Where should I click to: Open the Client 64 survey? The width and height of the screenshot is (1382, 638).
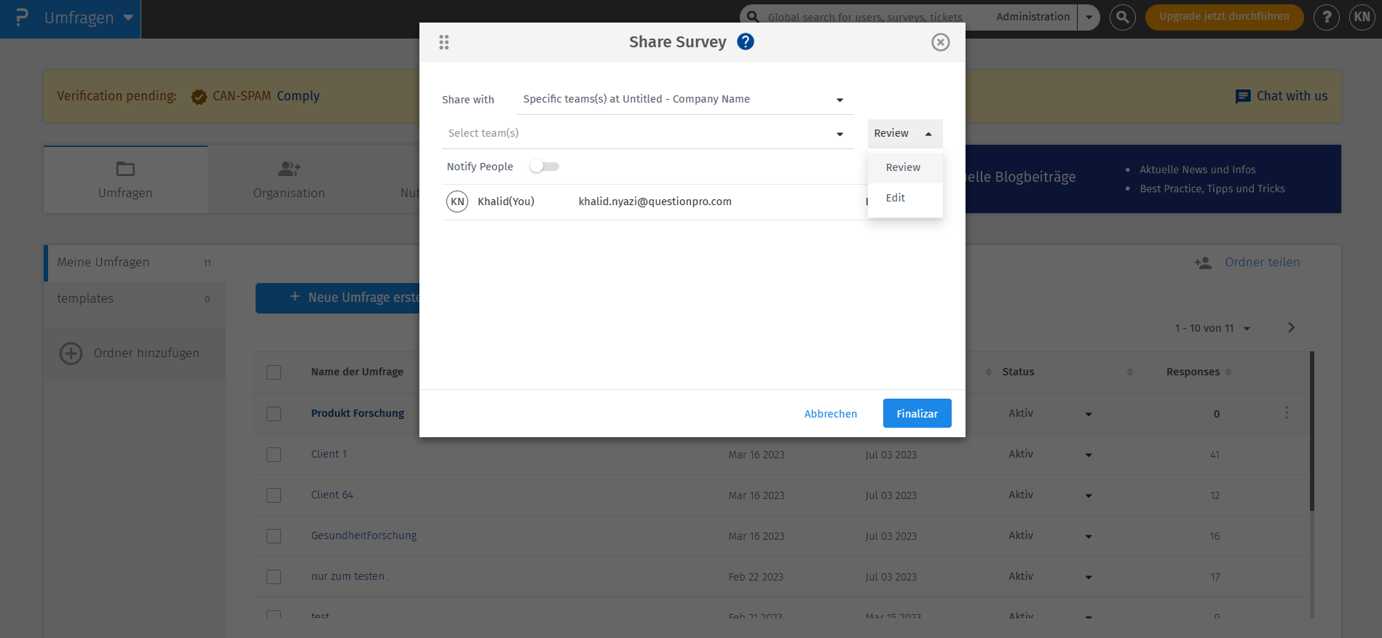332,495
